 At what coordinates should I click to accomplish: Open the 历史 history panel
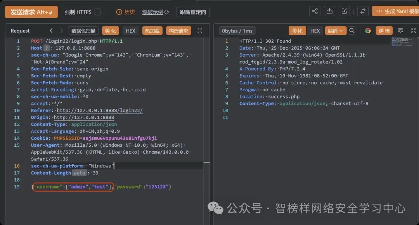tap(126, 12)
